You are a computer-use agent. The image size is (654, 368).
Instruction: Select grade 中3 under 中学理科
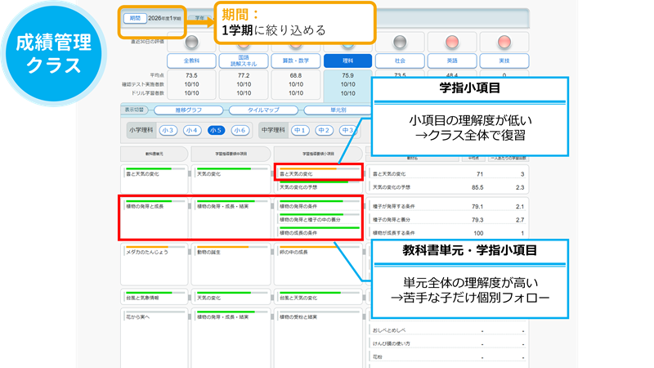pos(348,130)
